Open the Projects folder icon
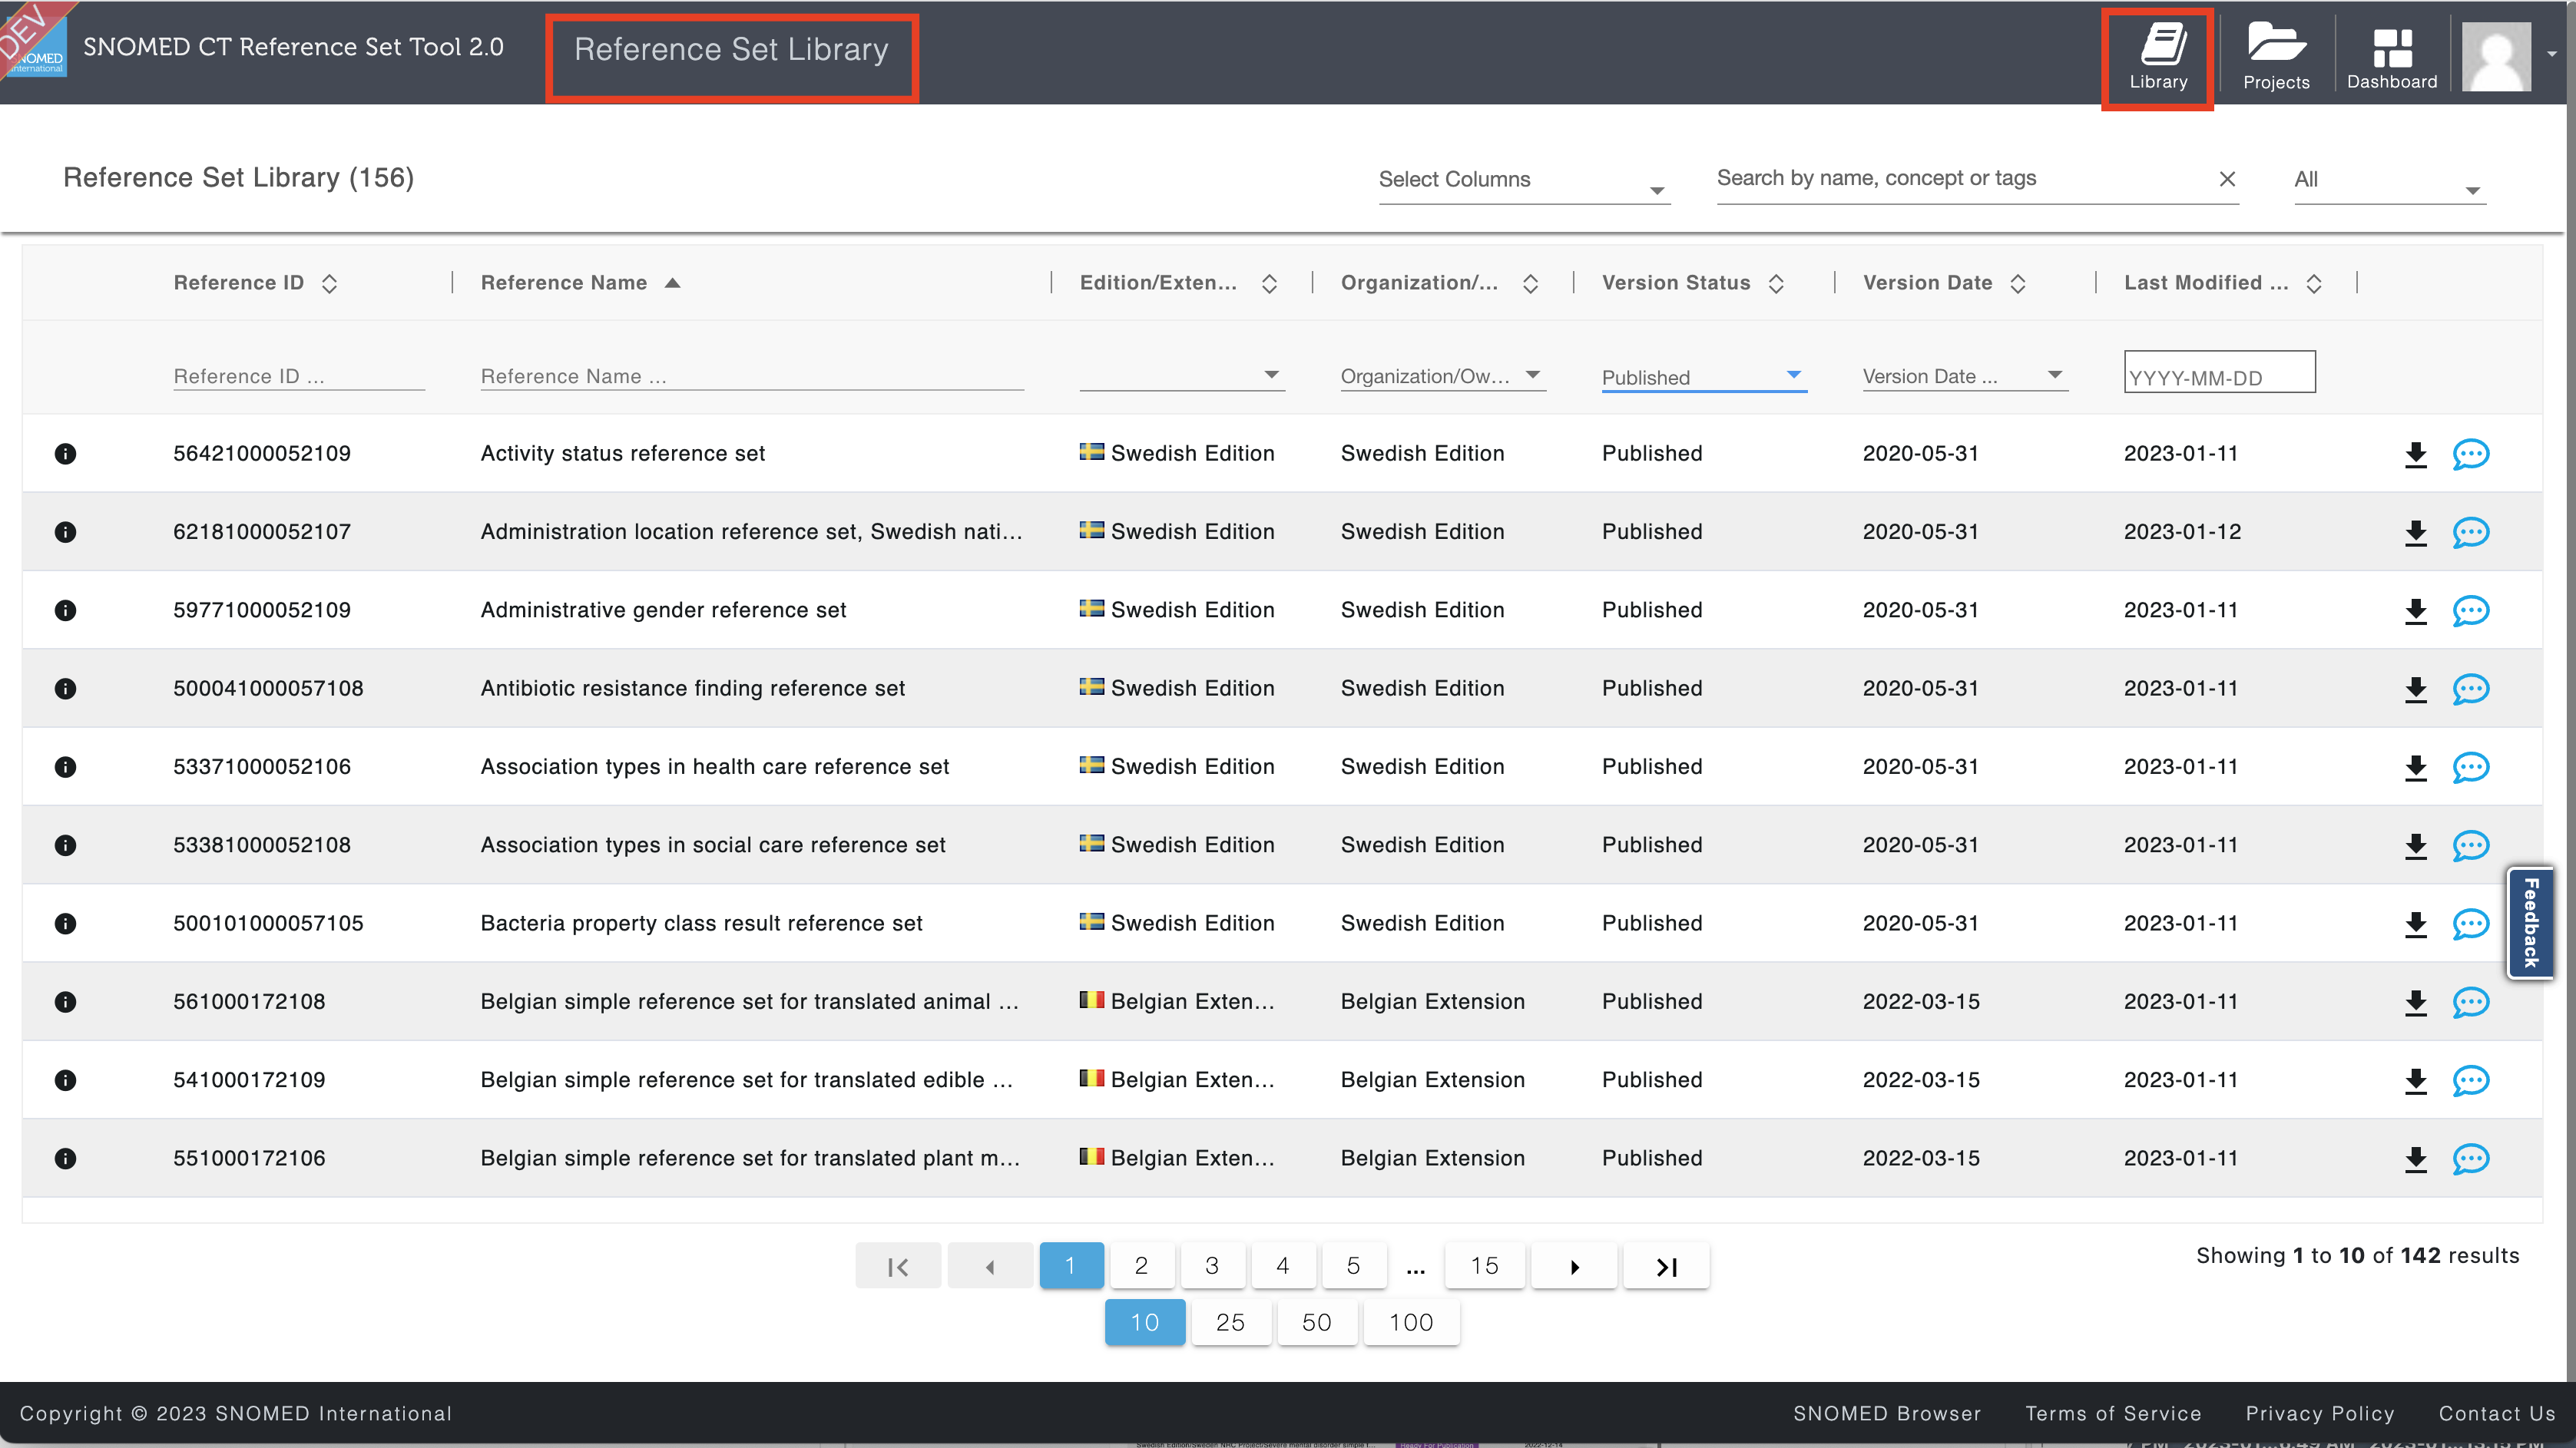2576x1448 pixels. (x=2276, y=58)
